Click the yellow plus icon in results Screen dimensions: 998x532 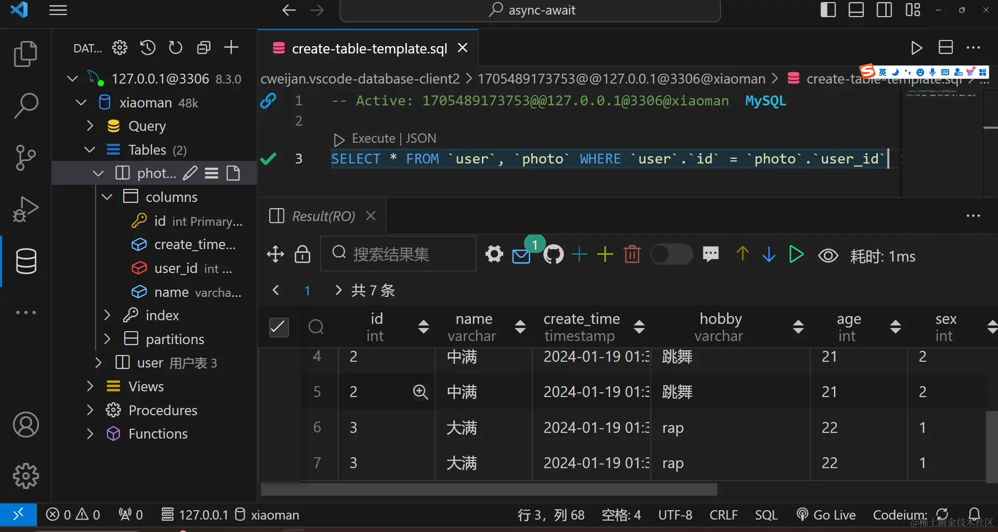point(605,254)
